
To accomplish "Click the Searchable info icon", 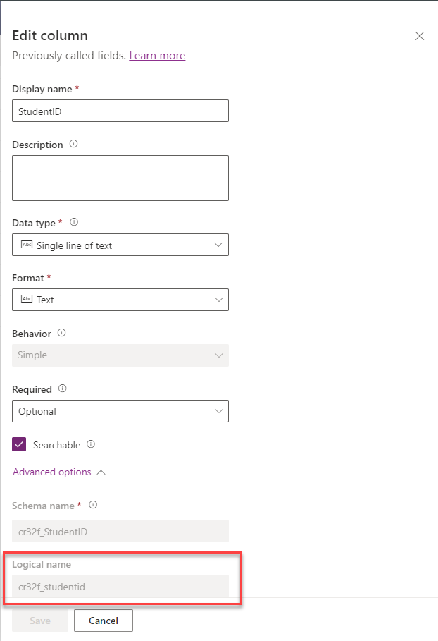I will [90, 445].
